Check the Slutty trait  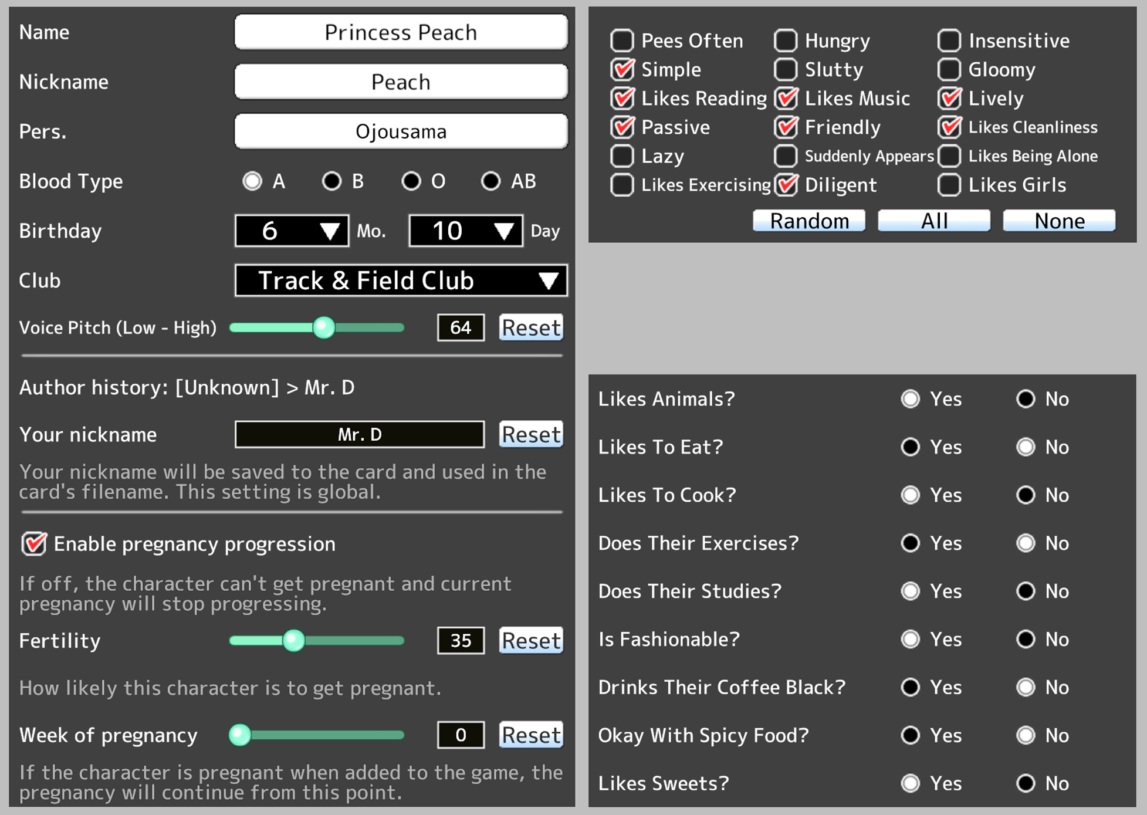click(786, 69)
